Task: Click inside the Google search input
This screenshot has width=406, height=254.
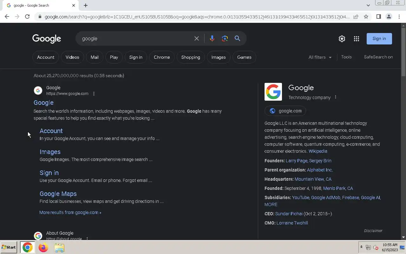Action: click(136, 38)
